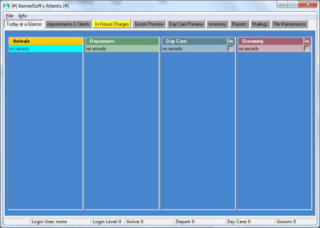Open Day Care Preview tab
320x228 pixels.
tap(185, 24)
